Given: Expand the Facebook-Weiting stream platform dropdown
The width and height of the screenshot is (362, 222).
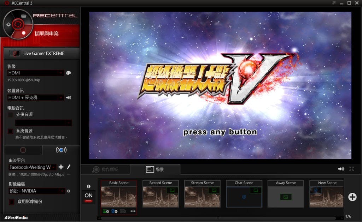Looking at the screenshot, I should coord(53,167).
